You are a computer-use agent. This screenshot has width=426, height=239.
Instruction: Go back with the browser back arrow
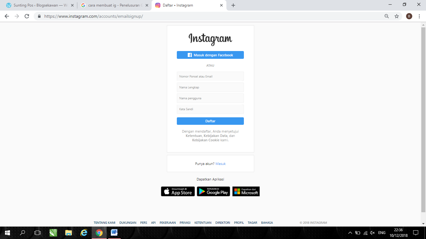tap(7, 16)
